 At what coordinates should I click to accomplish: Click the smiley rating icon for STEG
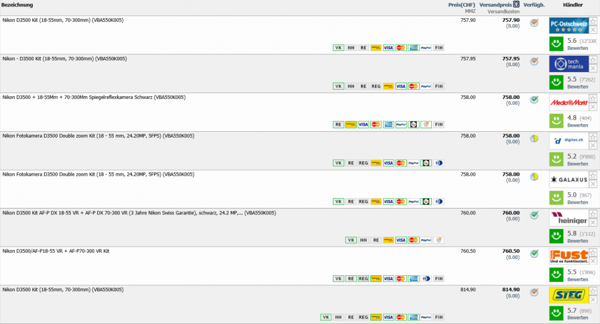pyautogui.click(x=557, y=313)
